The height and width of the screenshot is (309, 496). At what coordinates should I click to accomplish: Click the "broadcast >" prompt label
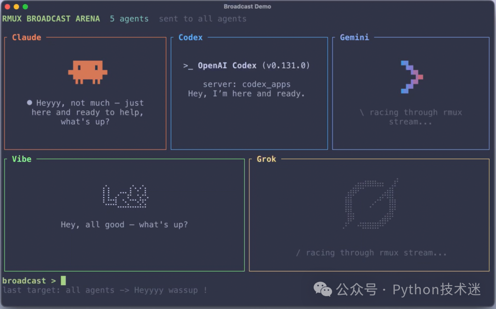click(x=29, y=281)
